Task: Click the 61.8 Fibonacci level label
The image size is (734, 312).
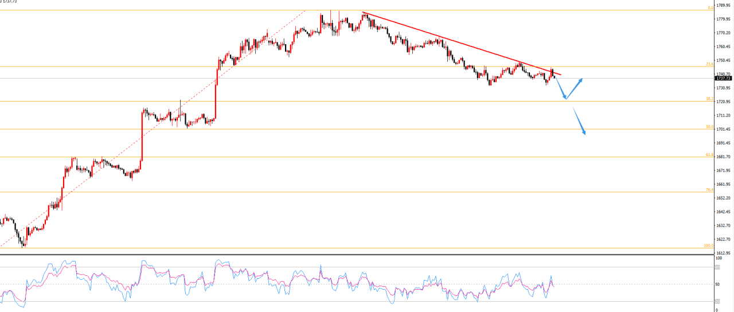Action: click(x=709, y=155)
